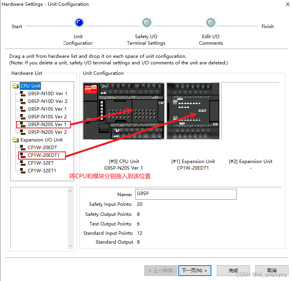
Task: Select CP1W-20EDT1 expansion unit
Action: click(x=44, y=155)
